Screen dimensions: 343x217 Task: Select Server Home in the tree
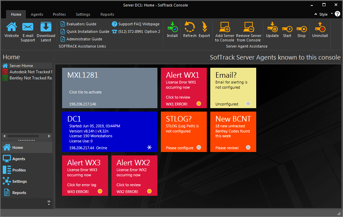pos(27,66)
